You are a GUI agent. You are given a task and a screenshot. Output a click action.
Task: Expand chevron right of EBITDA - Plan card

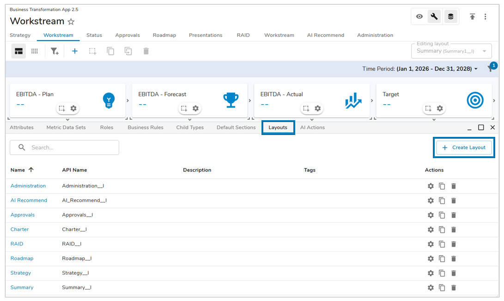click(x=128, y=100)
